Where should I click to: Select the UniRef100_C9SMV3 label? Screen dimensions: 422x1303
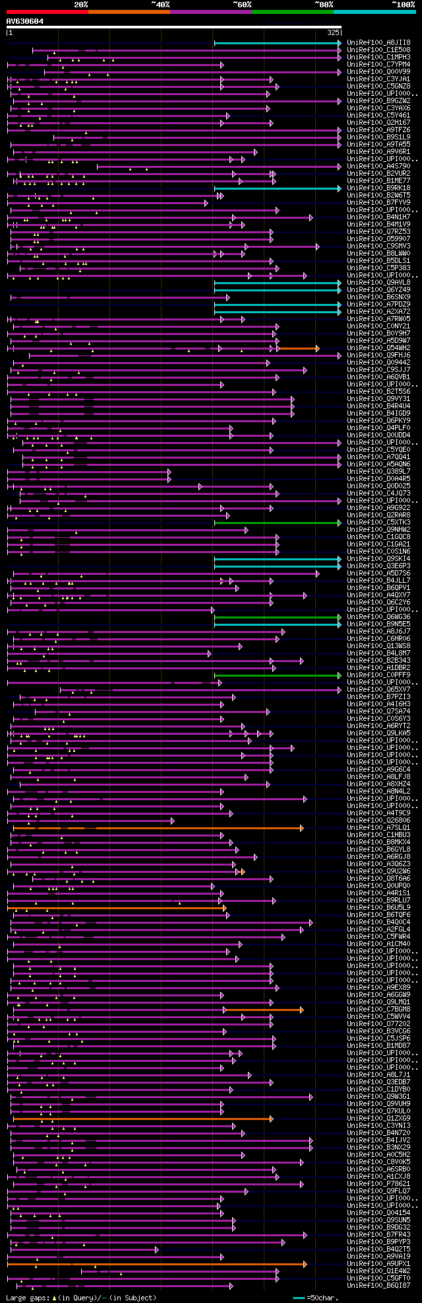378,246
